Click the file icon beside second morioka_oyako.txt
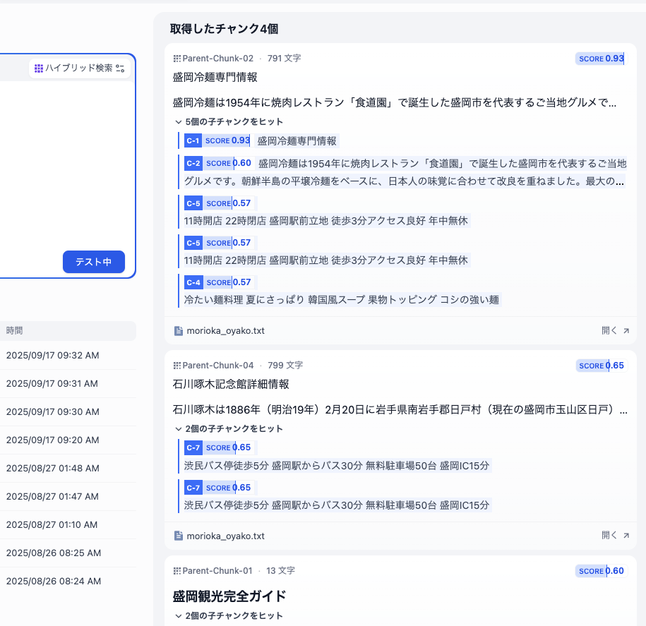 (178, 535)
